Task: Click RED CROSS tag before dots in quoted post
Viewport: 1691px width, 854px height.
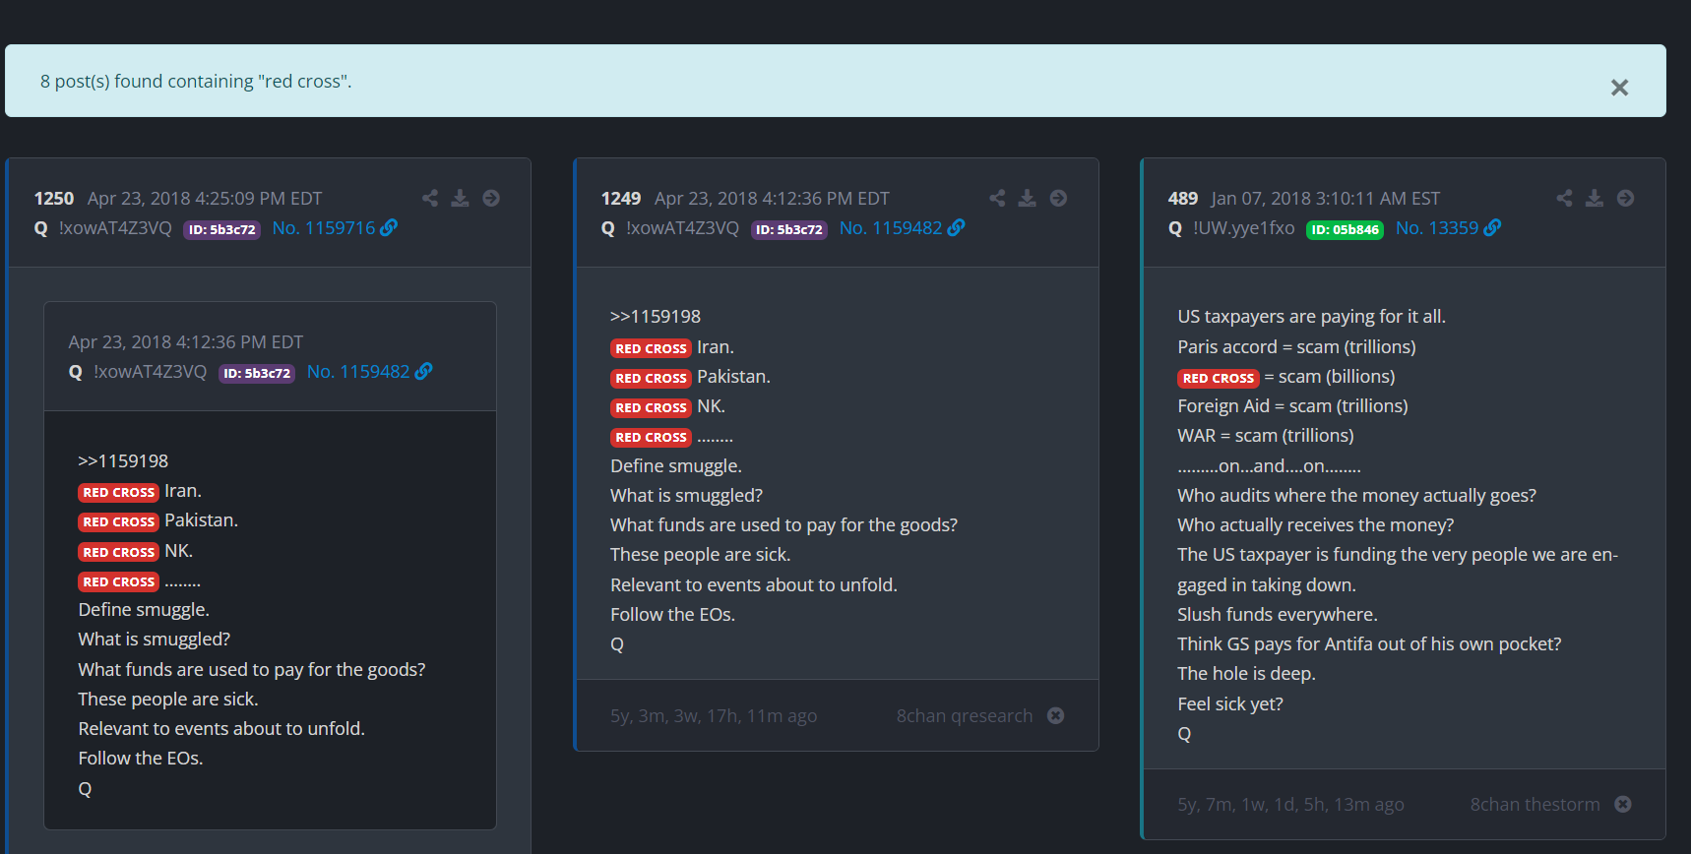Action: pos(118,581)
